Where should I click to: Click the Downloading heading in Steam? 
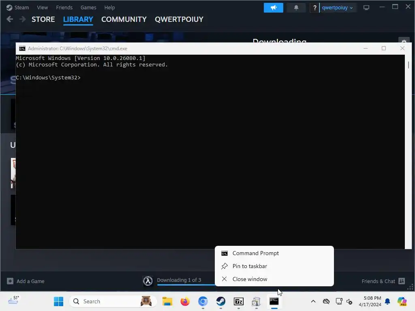pos(280,40)
